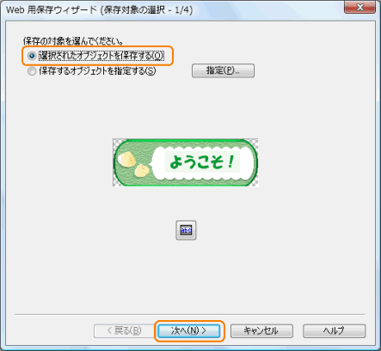Click the 指定(P).. button

[223, 70]
